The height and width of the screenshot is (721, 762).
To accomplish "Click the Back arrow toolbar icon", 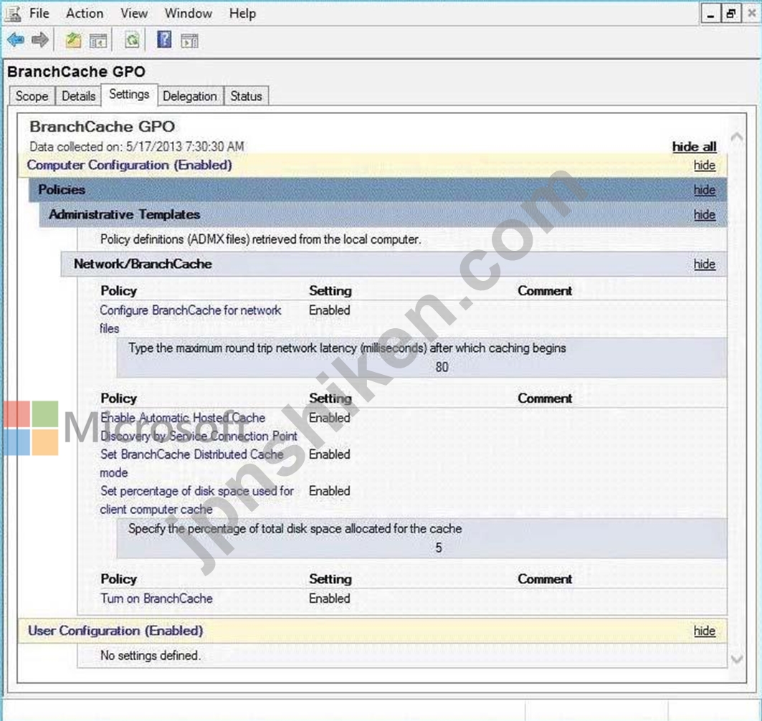I will (16, 40).
